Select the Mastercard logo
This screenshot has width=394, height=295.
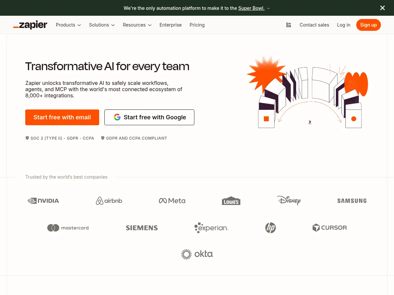pyautogui.click(x=68, y=227)
